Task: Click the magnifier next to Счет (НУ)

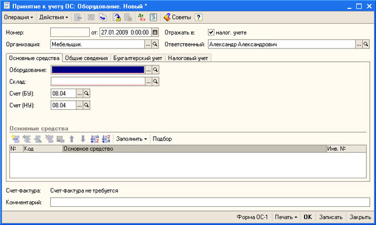Action: (86, 105)
